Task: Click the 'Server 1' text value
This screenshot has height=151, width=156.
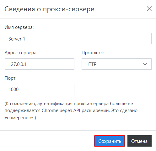Action: (17, 39)
